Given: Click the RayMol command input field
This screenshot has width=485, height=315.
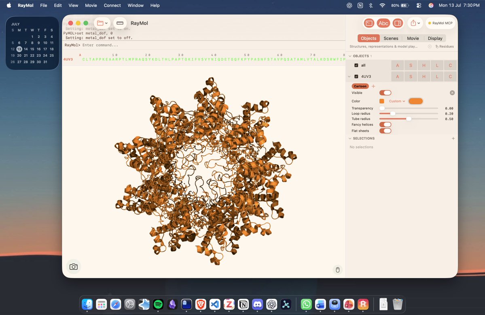Looking at the screenshot, I should coord(204,45).
